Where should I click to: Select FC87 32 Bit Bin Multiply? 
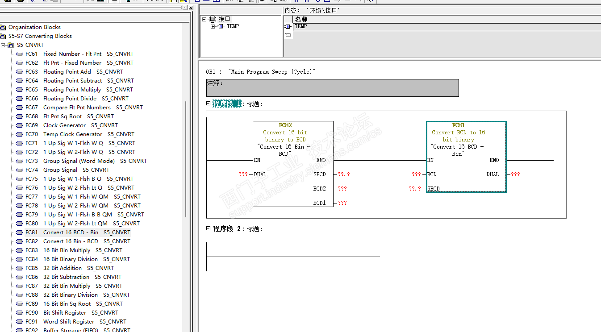click(x=74, y=286)
